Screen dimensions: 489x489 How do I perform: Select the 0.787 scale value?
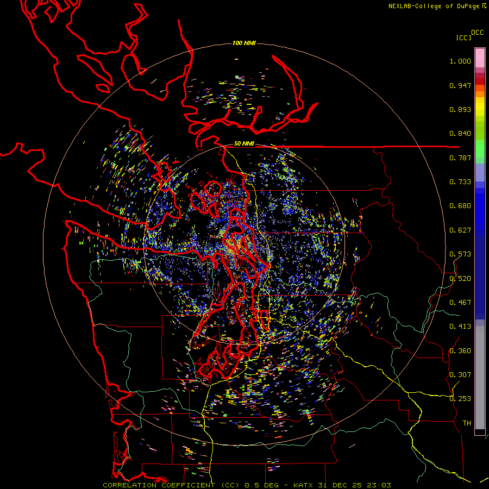(x=460, y=158)
